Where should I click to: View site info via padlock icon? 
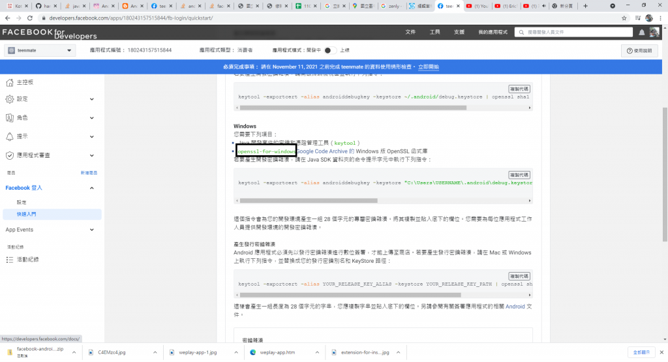coord(43,18)
